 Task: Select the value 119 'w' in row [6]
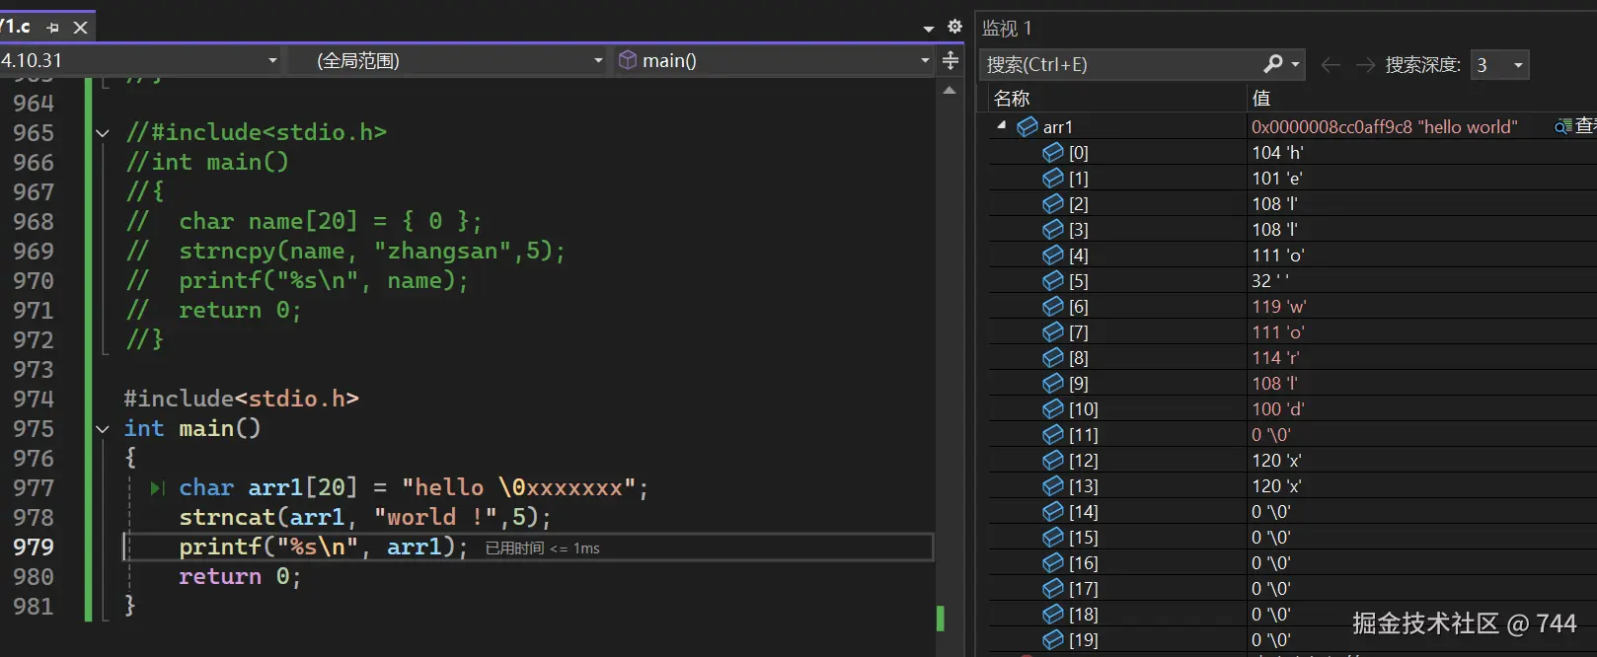point(1279,306)
